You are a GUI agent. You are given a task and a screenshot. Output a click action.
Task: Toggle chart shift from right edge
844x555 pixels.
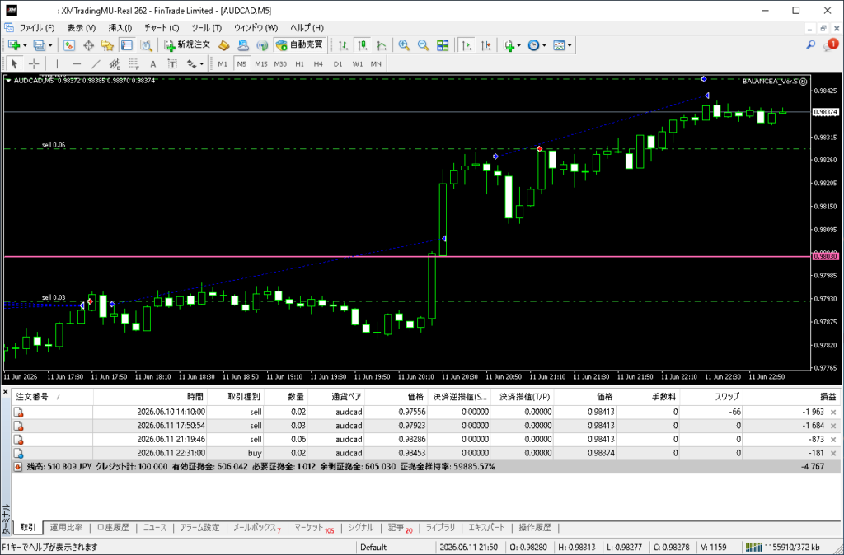point(485,45)
